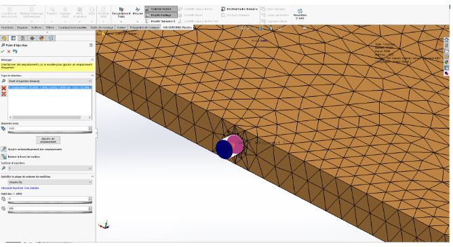Image resolution: width=453 pixels, height=247 pixels.
Task: Click the undo arrow beside cancel icon
Action: coord(15,51)
